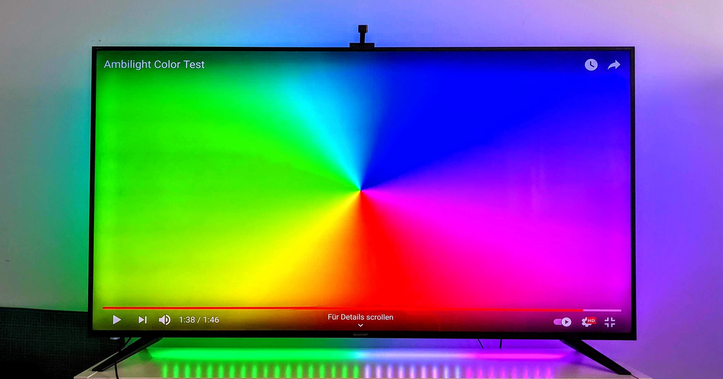Play the video
The image size is (723, 379).
tap(117, 319)
